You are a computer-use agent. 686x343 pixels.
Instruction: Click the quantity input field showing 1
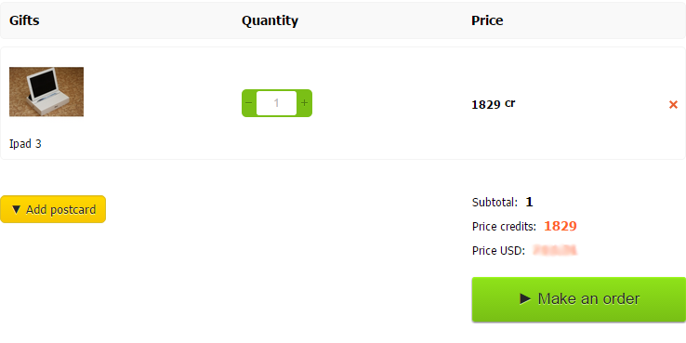[x=276, y=103]
